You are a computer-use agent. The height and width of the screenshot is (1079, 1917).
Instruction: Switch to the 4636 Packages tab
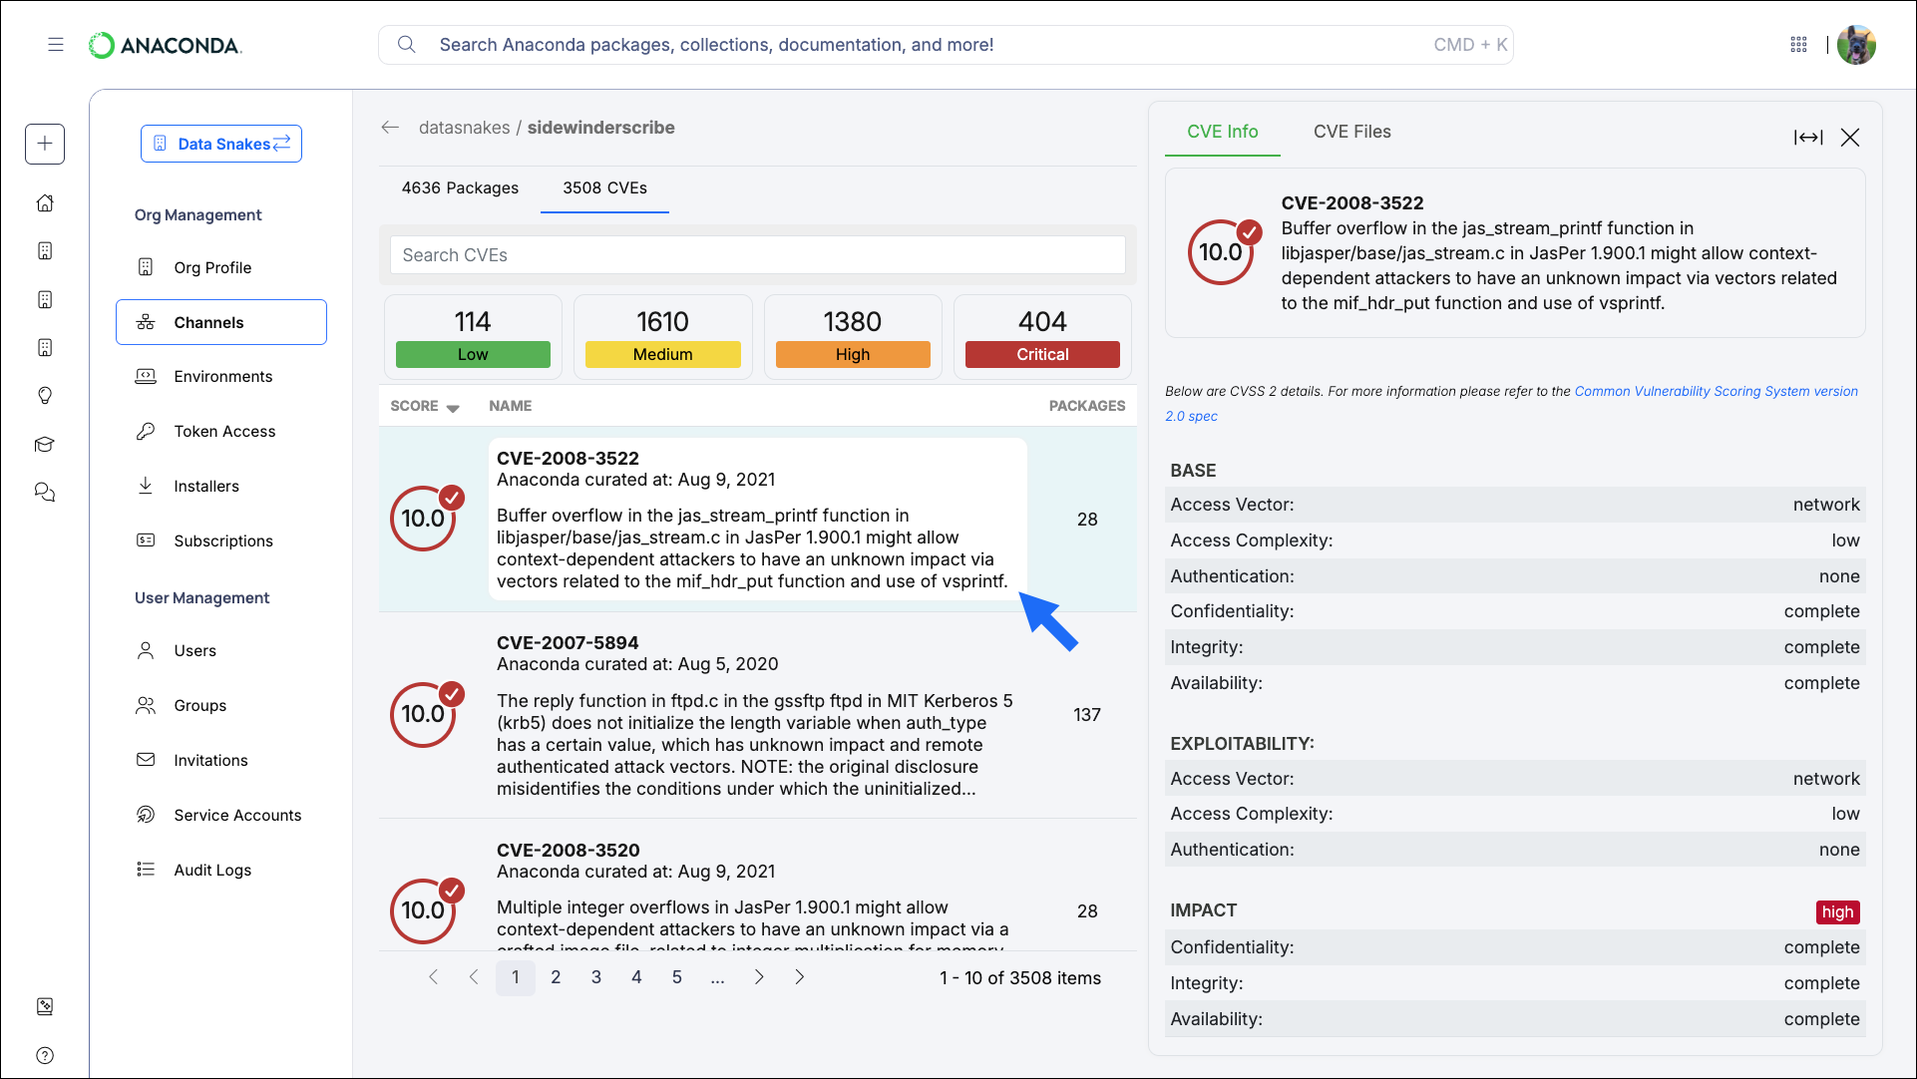pyautogui.click(x=460, y=187)
